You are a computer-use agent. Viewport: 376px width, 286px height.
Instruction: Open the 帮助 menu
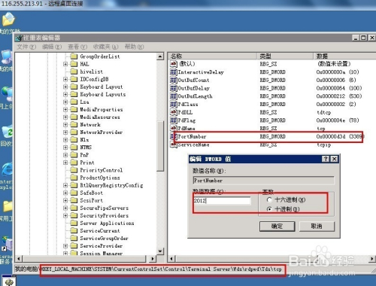click(x=134, y=47)
